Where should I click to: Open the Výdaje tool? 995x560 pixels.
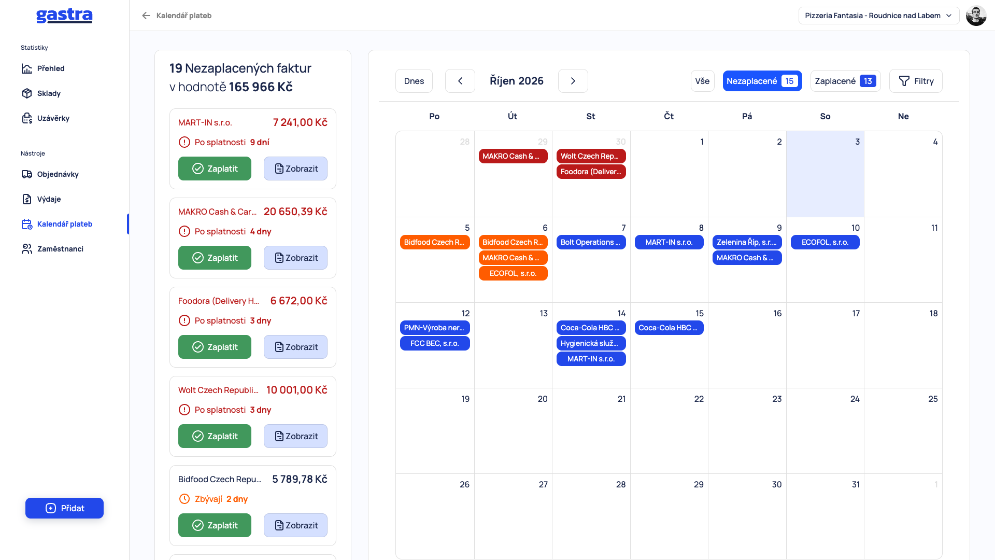pos(41,199)
